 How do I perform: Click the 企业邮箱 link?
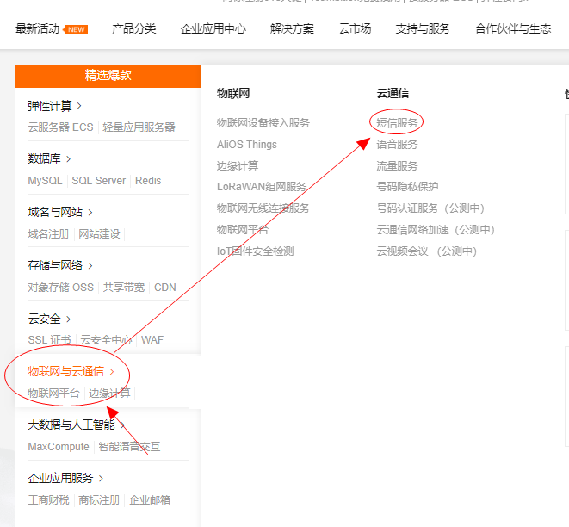pyautogui.click(x=150, y=500)
